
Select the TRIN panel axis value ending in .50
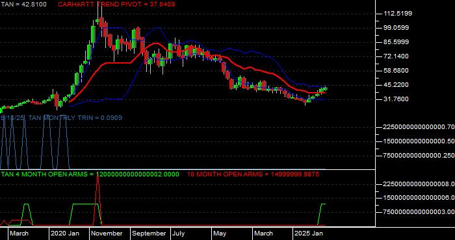click(x=419, y=141)
